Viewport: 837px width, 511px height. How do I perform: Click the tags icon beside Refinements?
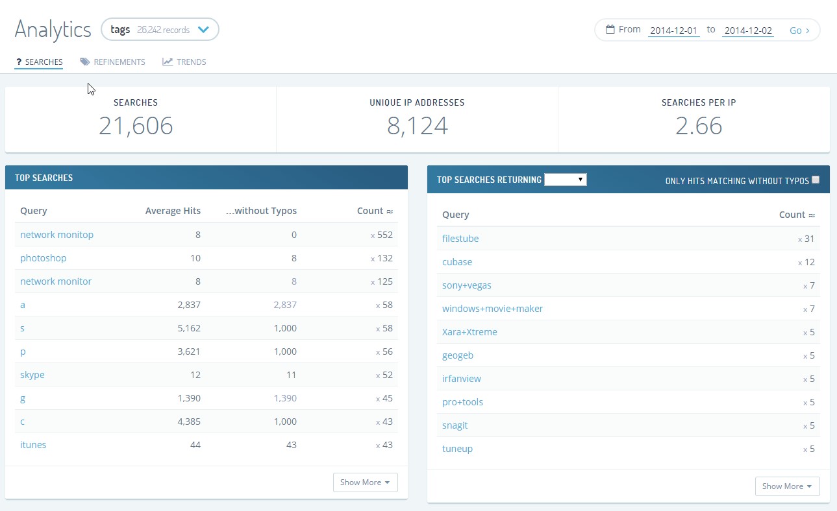point(85,62)
